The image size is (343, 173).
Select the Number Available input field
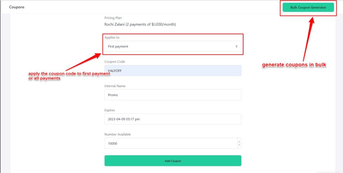(171, 143)
